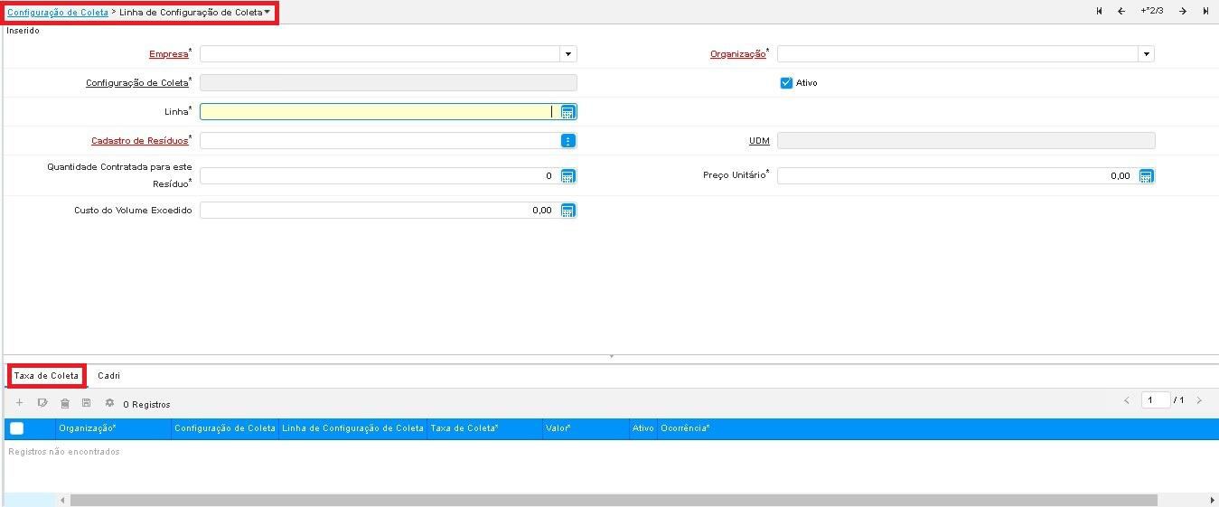This screenshot has width=1219, height=507.
Task: Click the grid page number box
Action: click(x=1156, y=400)
